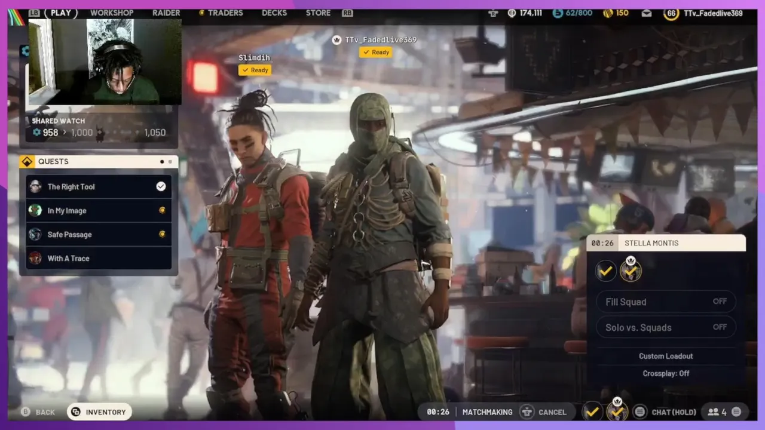Open CHAT (HOLD)
This screenshot has height=430, width=765.
[x=674, y=412]
